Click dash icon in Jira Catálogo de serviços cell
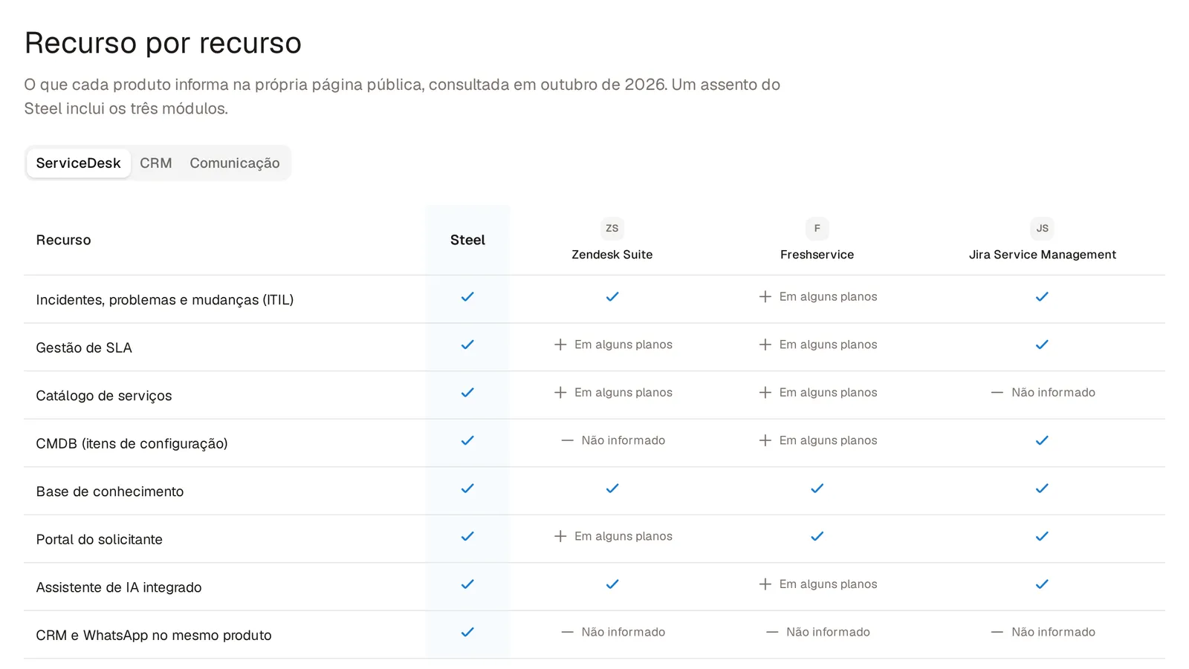 pyautogui.click(x=997, y=393)
